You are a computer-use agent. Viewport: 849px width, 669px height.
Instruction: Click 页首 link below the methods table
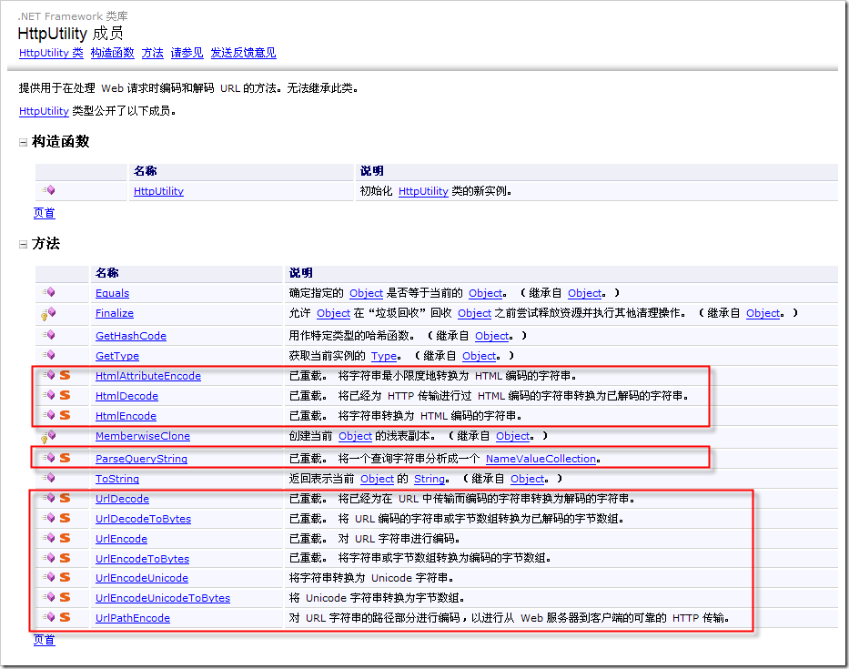[x=44, y=640]
